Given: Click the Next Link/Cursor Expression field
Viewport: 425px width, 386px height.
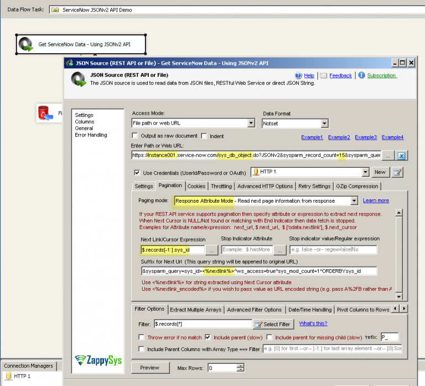Looking at the screenshot, I should point(172,250).
